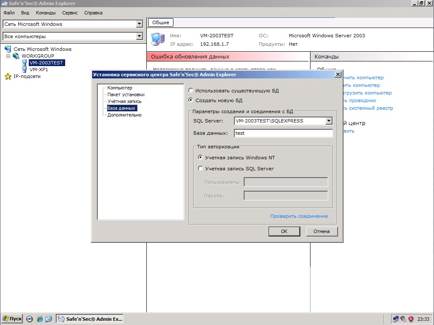Open the media player quick launch icon

pos(30,319)
